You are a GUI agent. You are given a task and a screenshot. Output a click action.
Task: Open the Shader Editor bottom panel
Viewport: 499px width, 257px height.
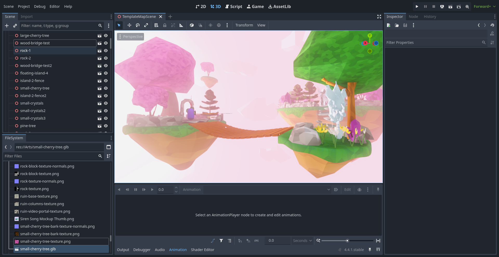202,250
